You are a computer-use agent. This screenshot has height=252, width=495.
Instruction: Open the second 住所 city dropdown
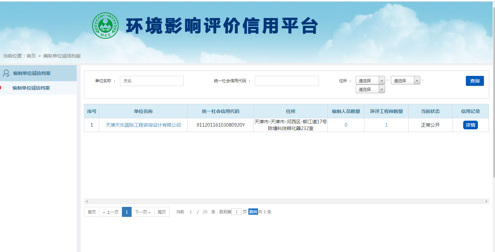point(405,81)
